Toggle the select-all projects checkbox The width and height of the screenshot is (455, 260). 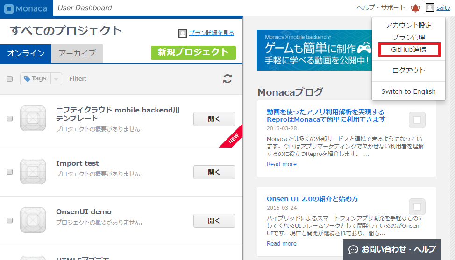pyautogui.click(x=10, y=79)
